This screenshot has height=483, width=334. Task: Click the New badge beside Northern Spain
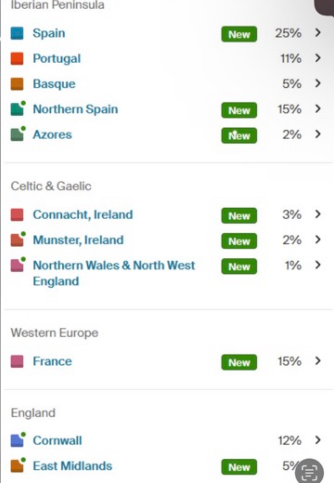(x=239, y=110)
